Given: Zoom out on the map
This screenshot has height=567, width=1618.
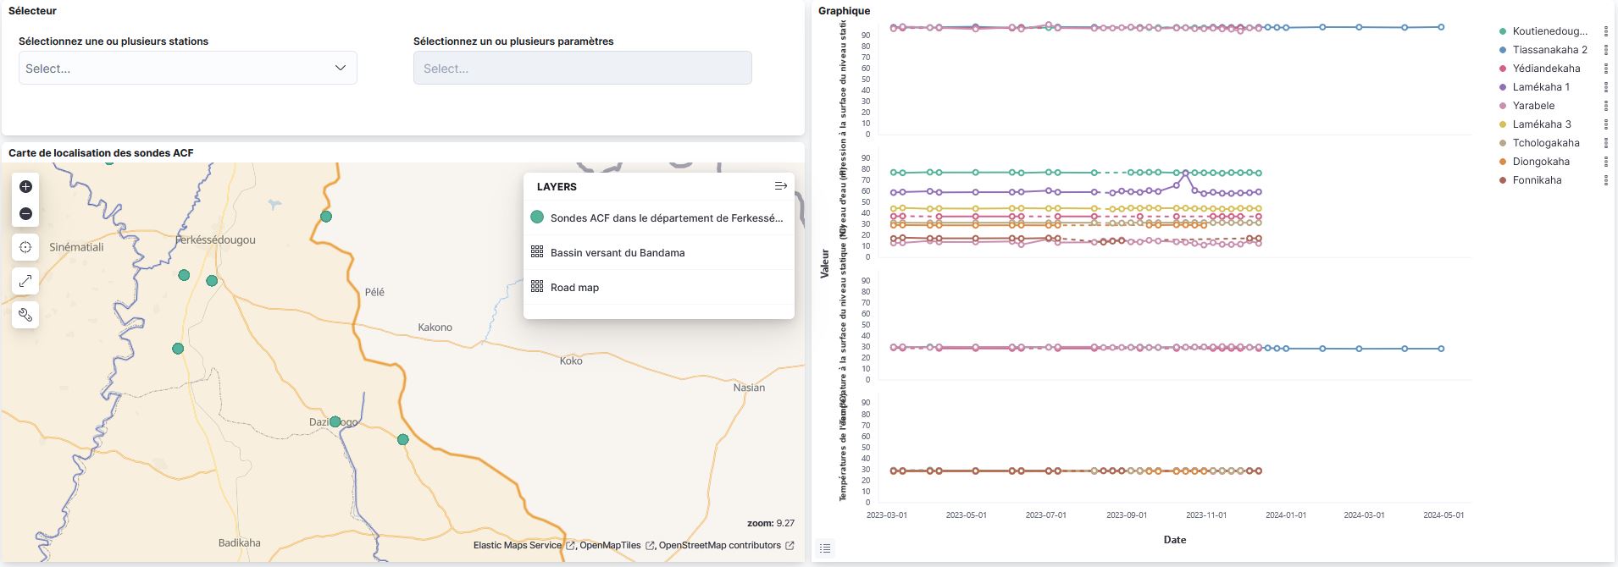Looking at the screenshot, I should (25, 214).
